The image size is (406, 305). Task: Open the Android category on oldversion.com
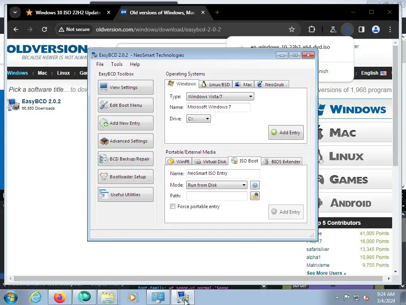(355, 203)
